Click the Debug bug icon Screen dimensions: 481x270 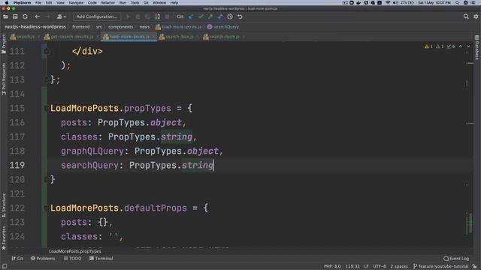tap(138, 16)
